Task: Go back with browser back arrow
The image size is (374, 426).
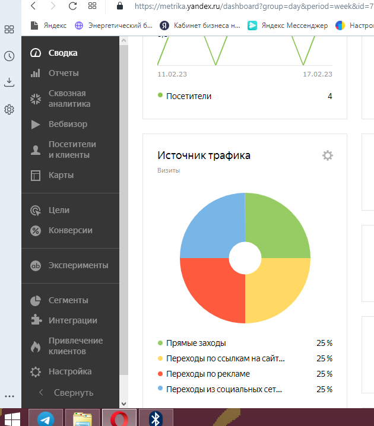Action: (33, 6)
